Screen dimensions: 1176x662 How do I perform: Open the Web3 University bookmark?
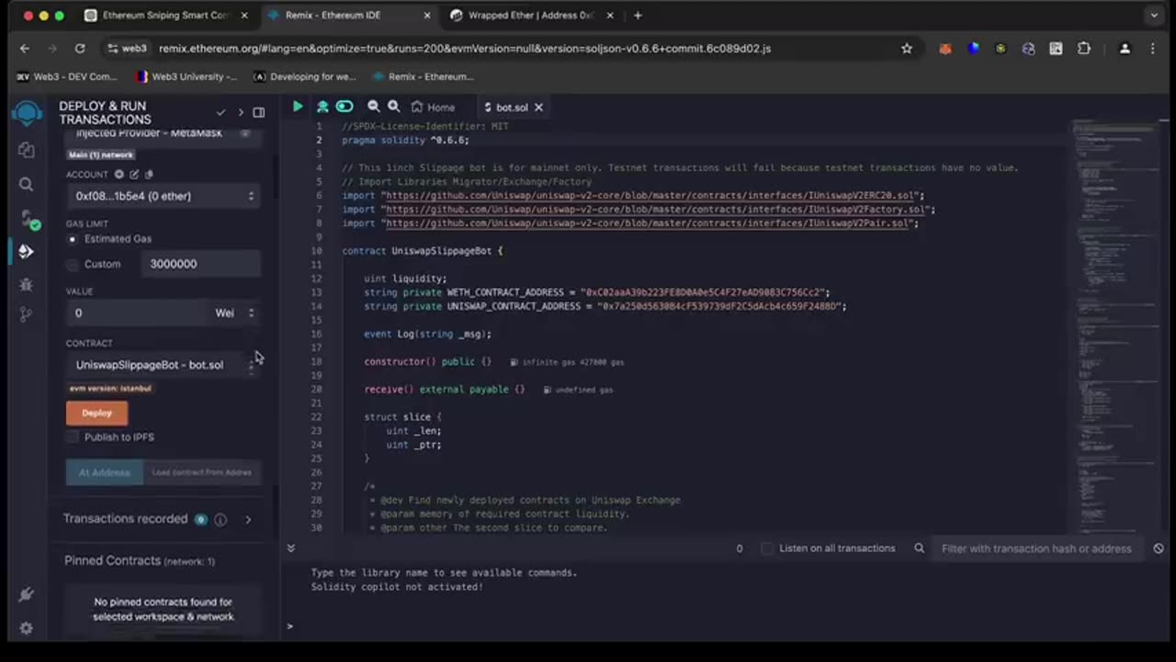tap(187, 76)
